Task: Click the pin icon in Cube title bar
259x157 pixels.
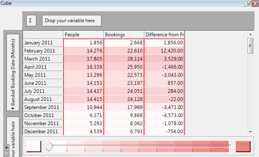Action: 247,4
